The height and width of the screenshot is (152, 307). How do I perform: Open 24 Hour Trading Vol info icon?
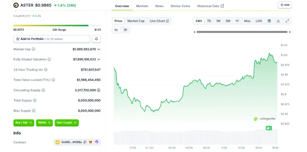click(46, 70)
